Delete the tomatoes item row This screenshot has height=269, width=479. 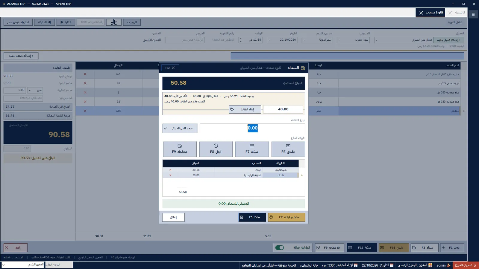pos(85,111)
